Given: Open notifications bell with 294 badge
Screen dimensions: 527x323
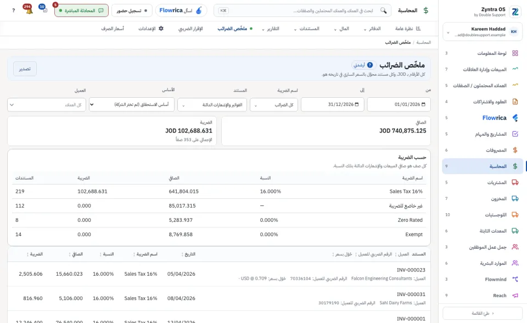Looking at the screenshot, I should [28, 9].
